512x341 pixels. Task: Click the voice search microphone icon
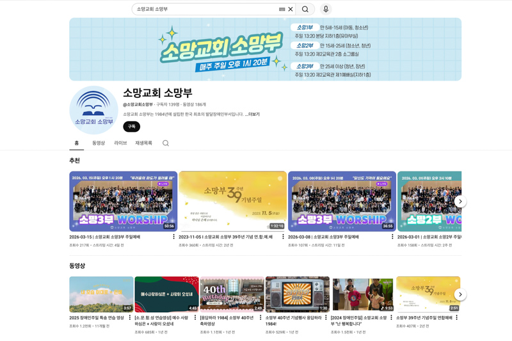coord(326,9)
